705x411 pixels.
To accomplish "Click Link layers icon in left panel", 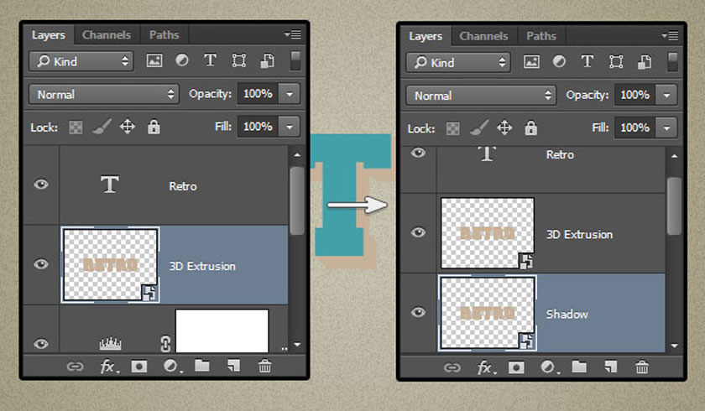I will (75, 367).
